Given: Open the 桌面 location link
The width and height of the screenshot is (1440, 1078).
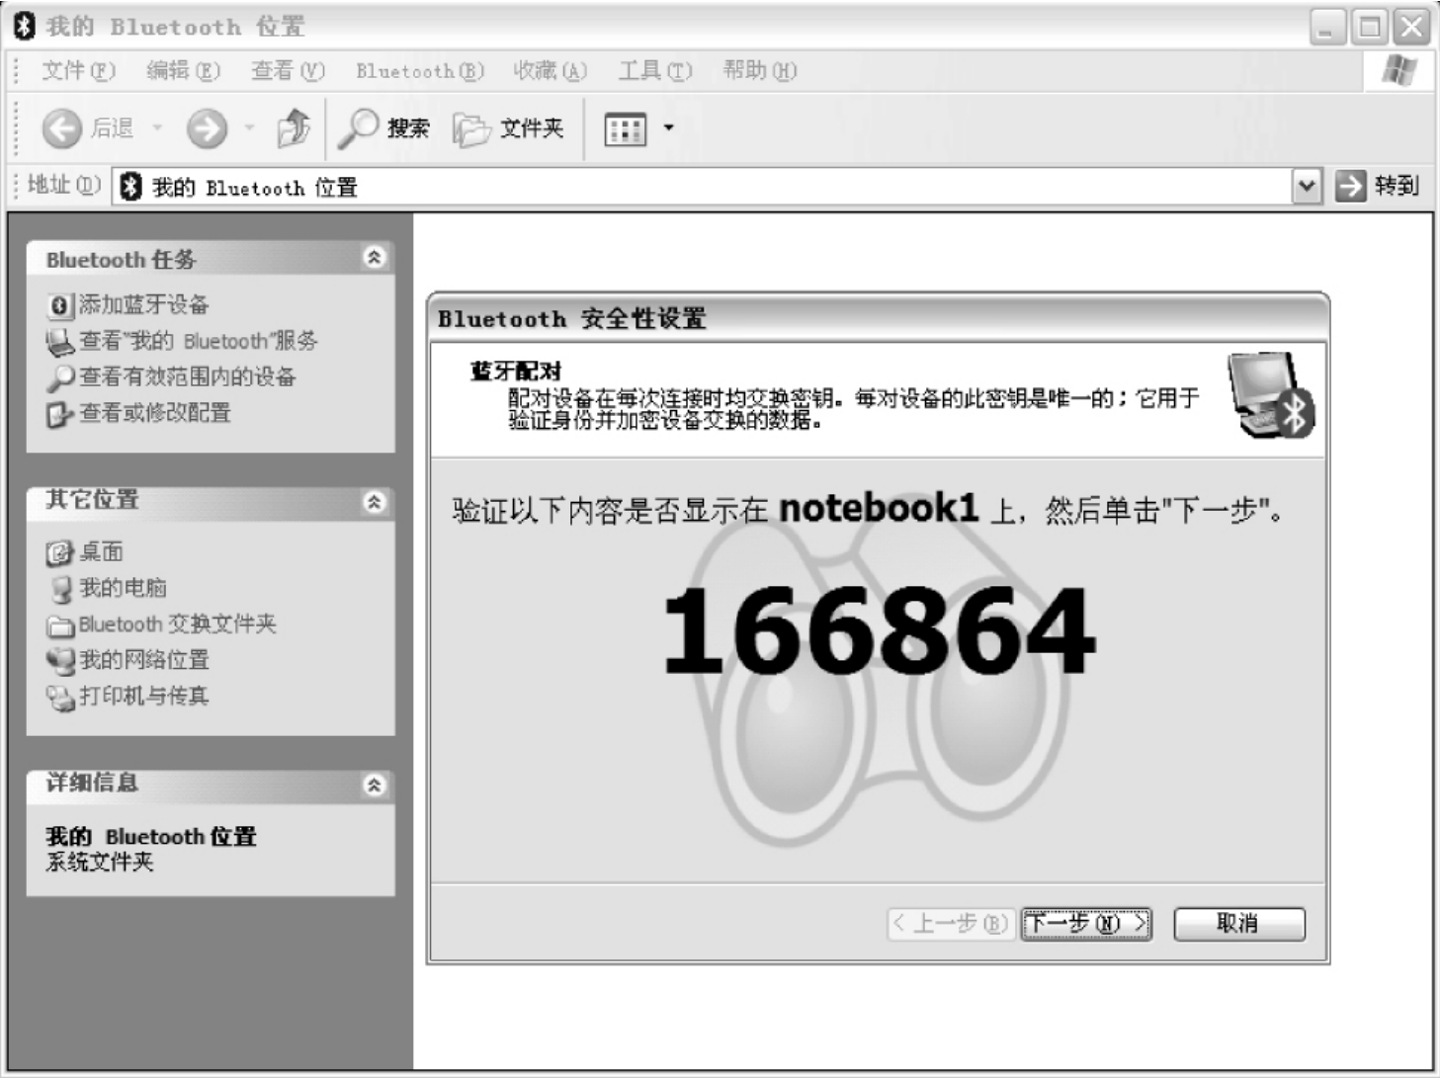Looking at the screenshot, I should [101, 551].
